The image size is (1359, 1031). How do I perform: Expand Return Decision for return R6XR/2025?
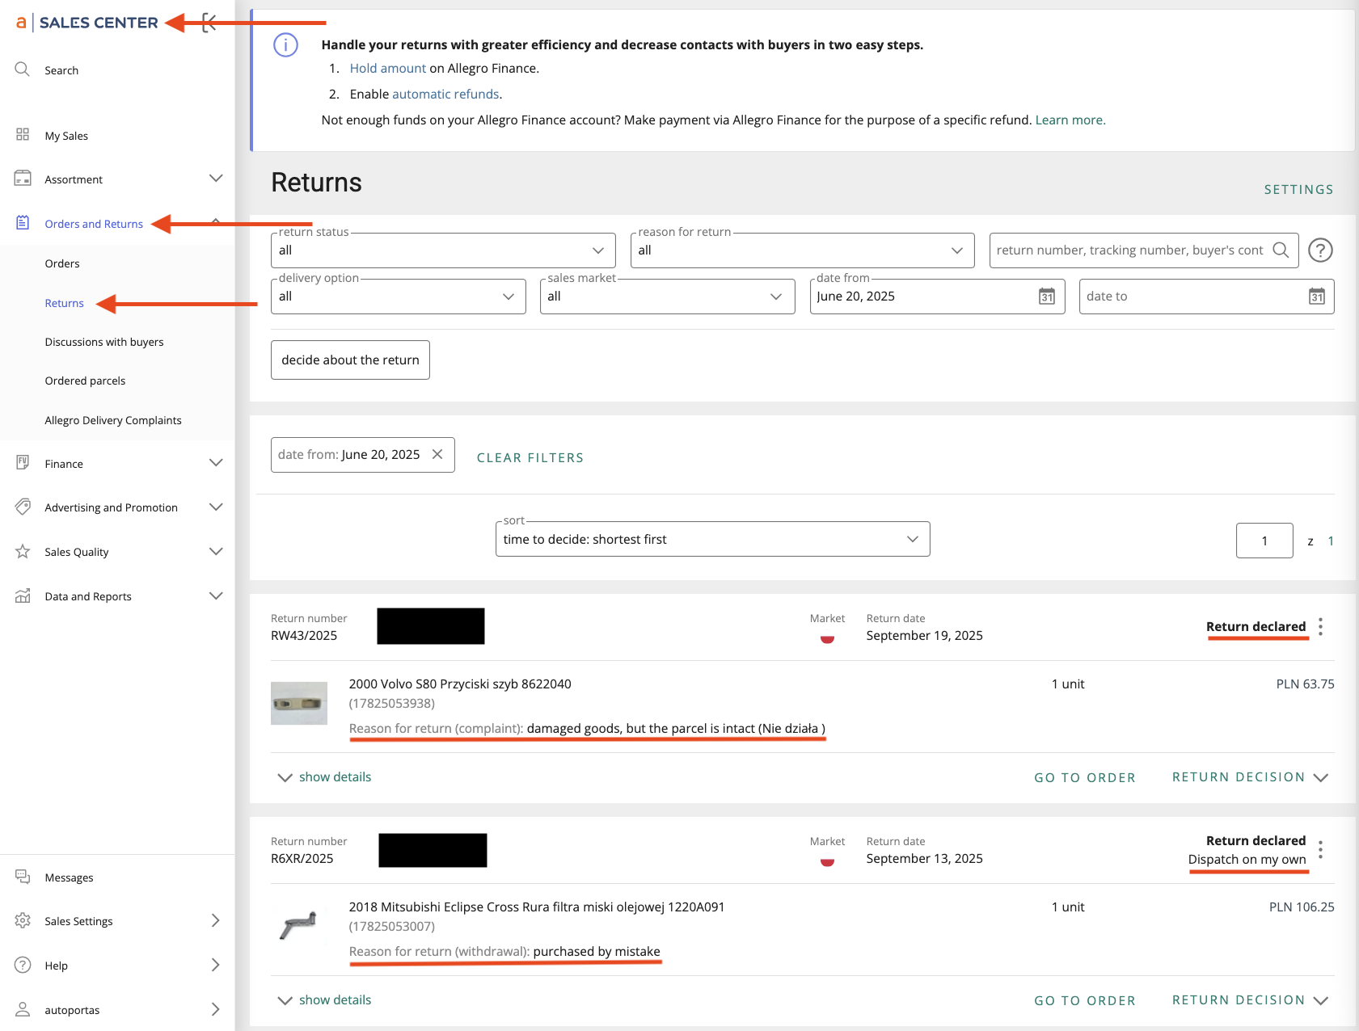click(1250, 1000)
